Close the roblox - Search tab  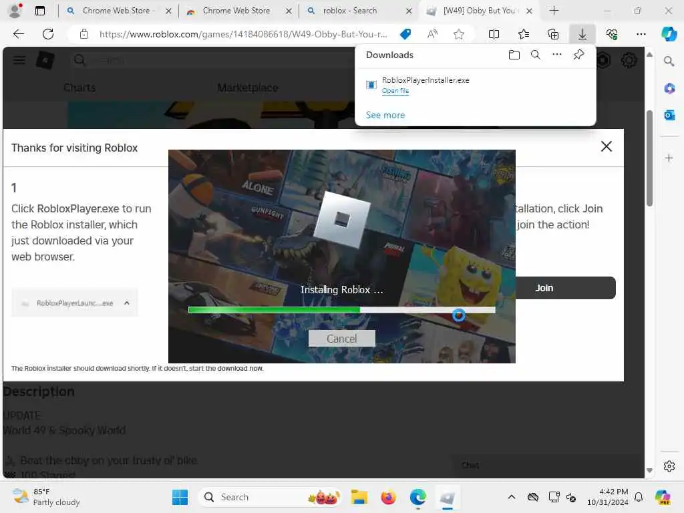(x=409, y=11)
